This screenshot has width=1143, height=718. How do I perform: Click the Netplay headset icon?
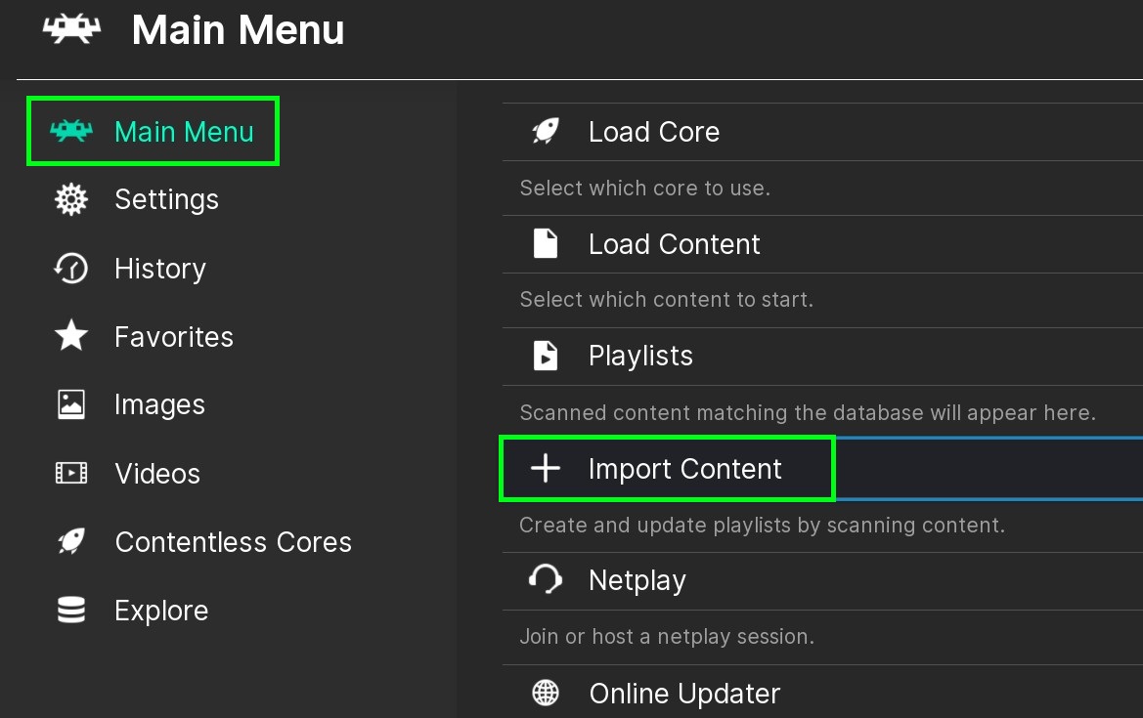[546, 580]
